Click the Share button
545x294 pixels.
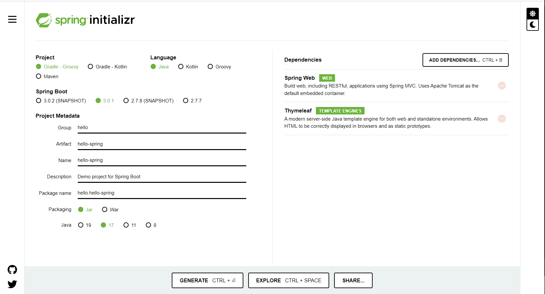pyautogui.click(x=353, y=280)
